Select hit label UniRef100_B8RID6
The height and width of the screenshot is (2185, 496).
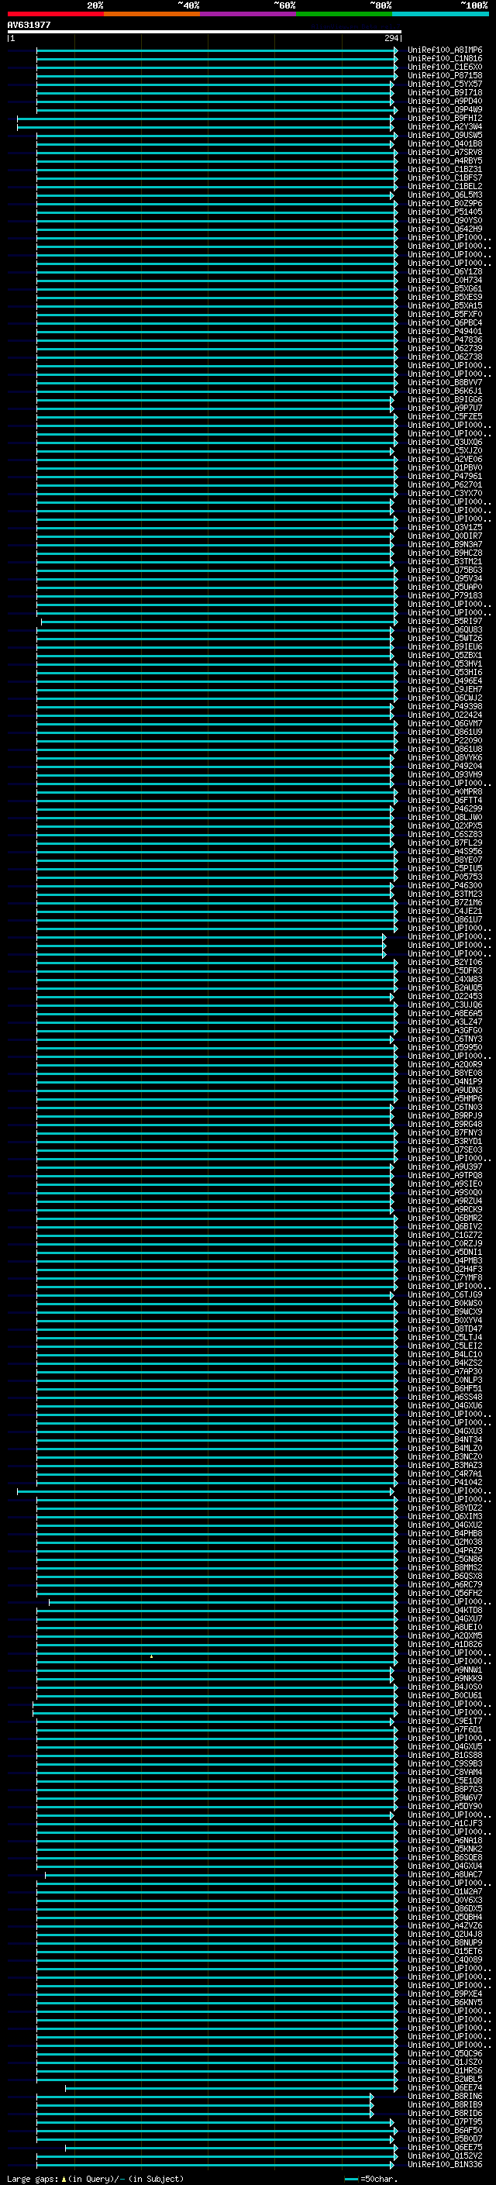pos(444,2113)
